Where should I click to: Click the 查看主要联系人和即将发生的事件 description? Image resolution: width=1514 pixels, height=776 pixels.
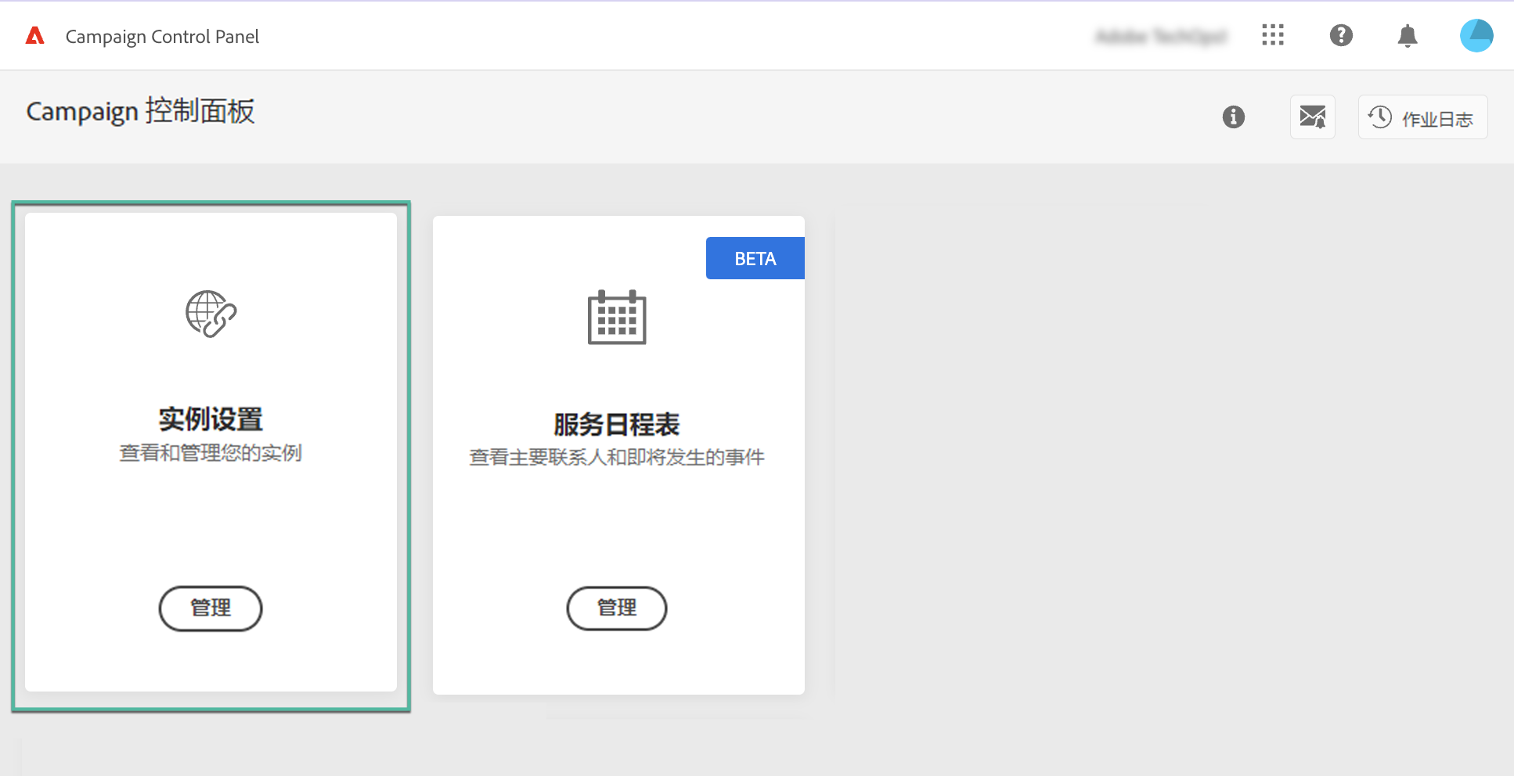617,457
